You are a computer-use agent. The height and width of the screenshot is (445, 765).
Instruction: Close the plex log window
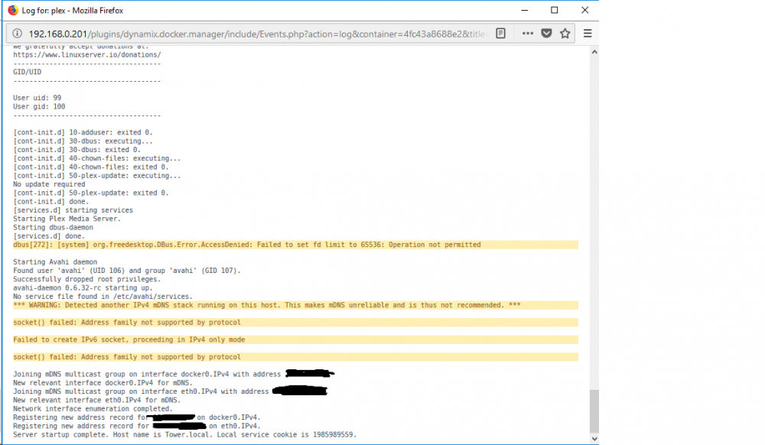584,10
